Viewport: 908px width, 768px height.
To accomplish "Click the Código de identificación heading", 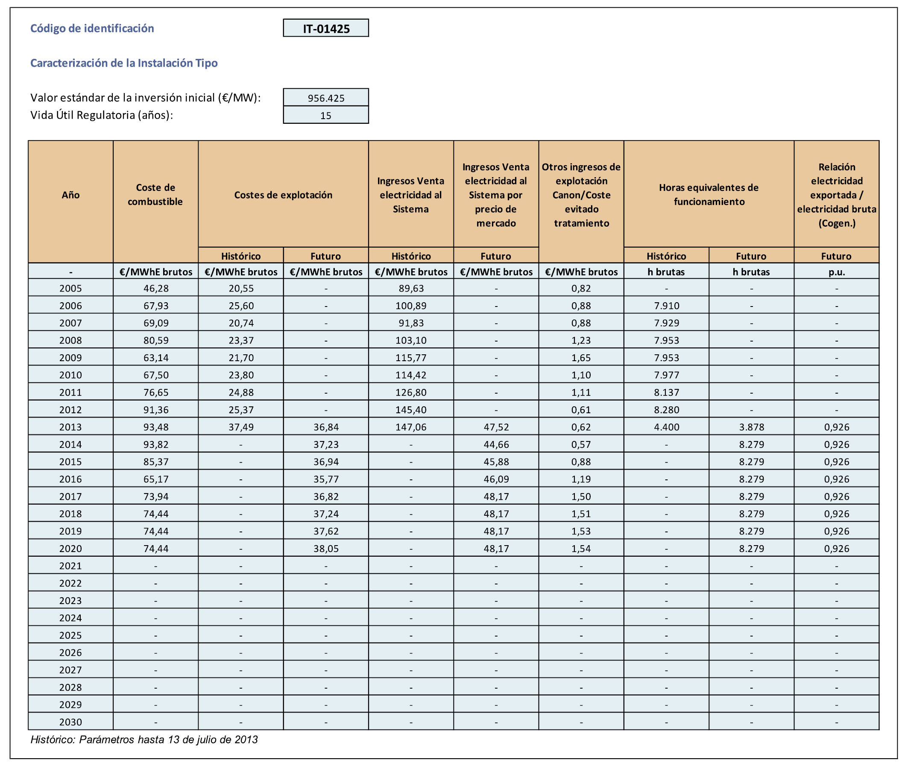I will (x=92, y=28).
